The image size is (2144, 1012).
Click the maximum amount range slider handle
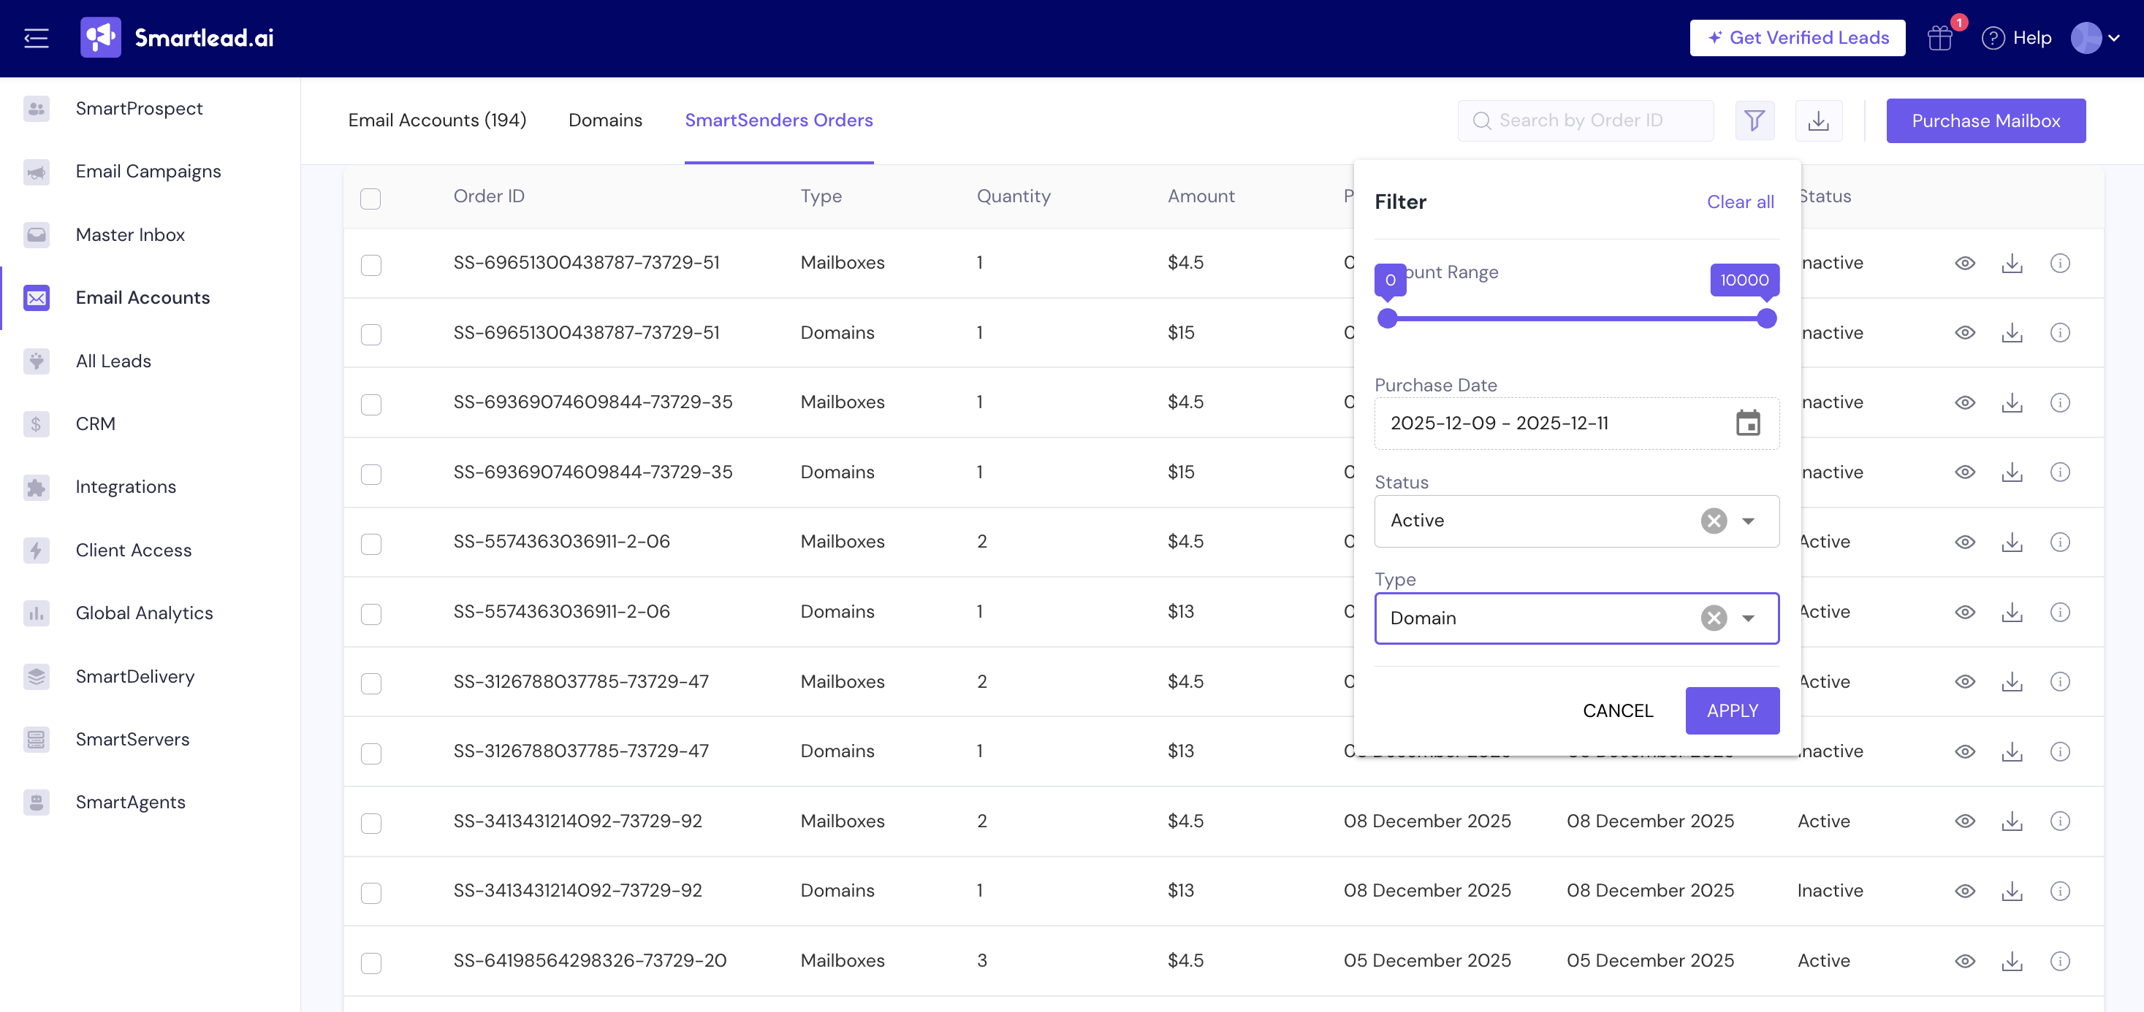point(1766,318)
